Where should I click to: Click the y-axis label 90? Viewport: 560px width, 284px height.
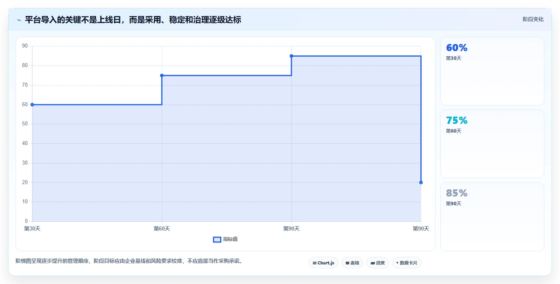pos(25,46)
